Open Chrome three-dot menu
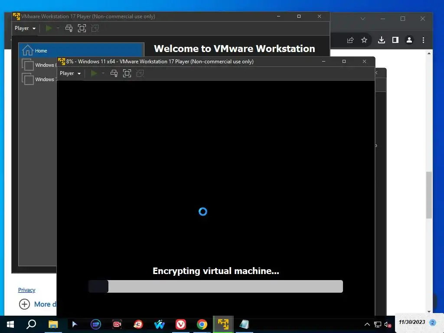The height and width of the screenshot is (333, 444). pos(423,40)
